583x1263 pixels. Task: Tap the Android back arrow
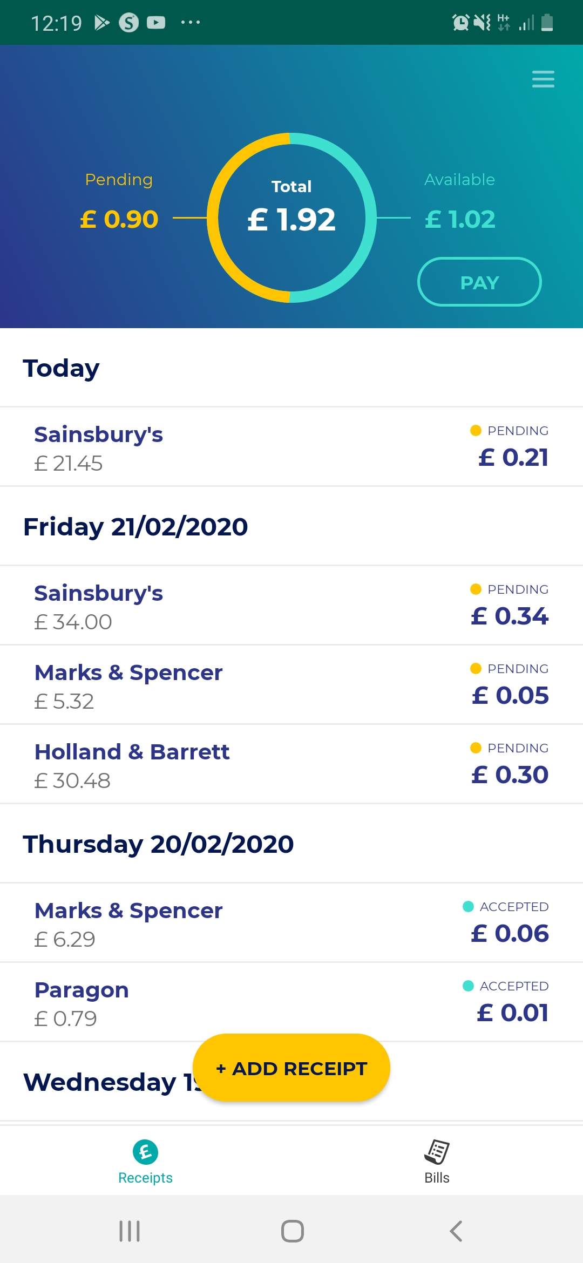coord(456,1231)
